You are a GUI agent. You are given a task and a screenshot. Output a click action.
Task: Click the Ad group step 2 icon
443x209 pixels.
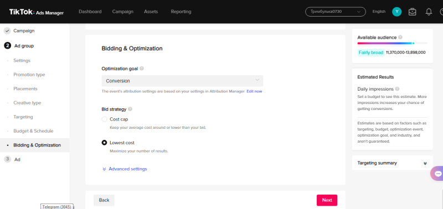[x=7, y=46]
